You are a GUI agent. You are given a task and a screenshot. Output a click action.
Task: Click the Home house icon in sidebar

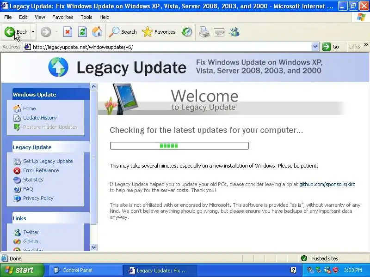[17, 108]
